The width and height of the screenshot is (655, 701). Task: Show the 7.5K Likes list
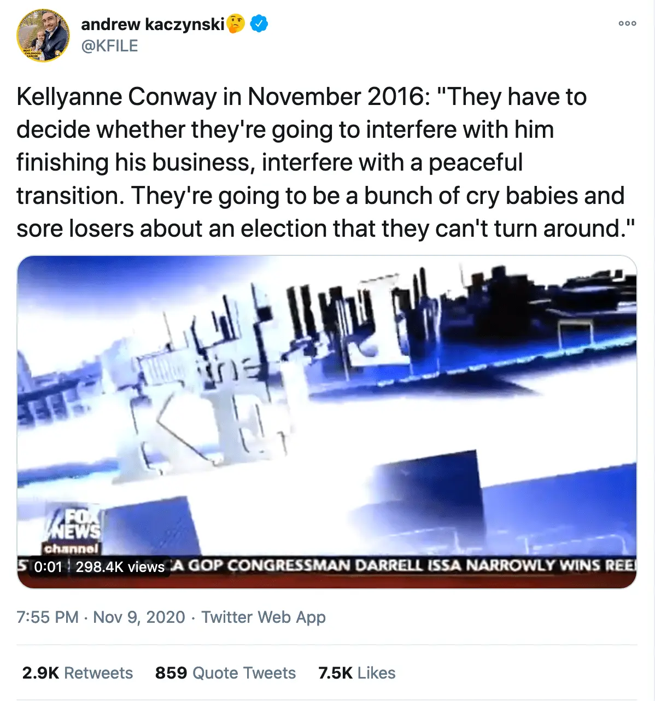coord(356,673)
